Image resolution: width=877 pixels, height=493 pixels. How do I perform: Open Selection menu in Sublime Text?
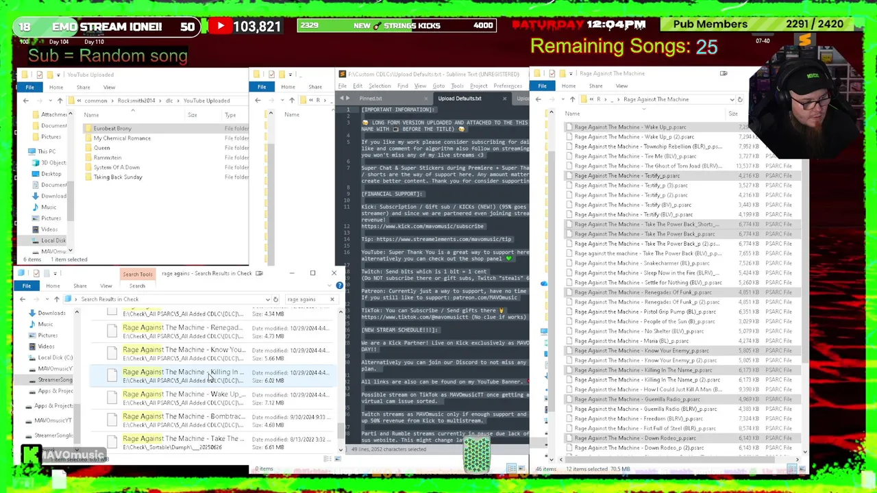(x=380, y=86)
